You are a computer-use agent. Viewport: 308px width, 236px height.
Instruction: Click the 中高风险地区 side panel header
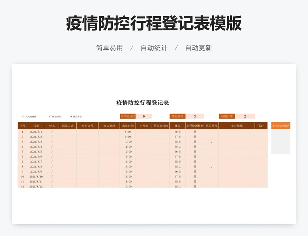tap(281, 126)
